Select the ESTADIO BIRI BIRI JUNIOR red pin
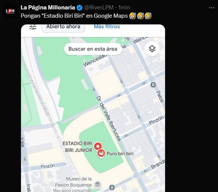Screen dimensions: 218x192 point(98,146)
